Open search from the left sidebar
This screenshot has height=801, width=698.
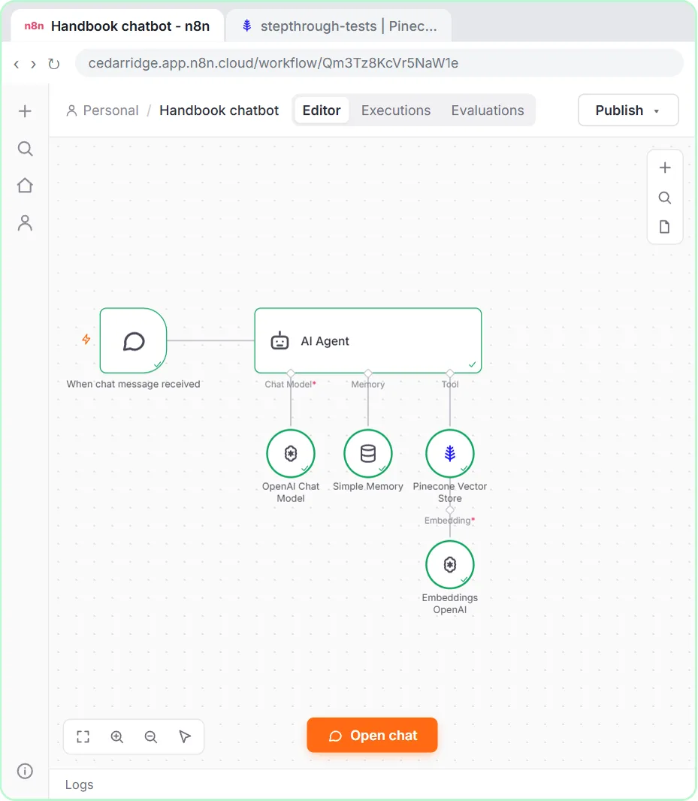click(25, 149)
